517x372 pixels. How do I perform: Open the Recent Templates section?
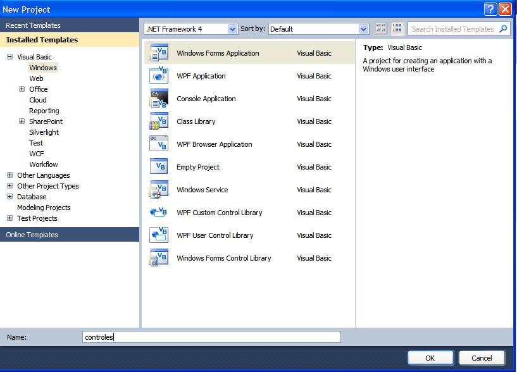(70, 25)
